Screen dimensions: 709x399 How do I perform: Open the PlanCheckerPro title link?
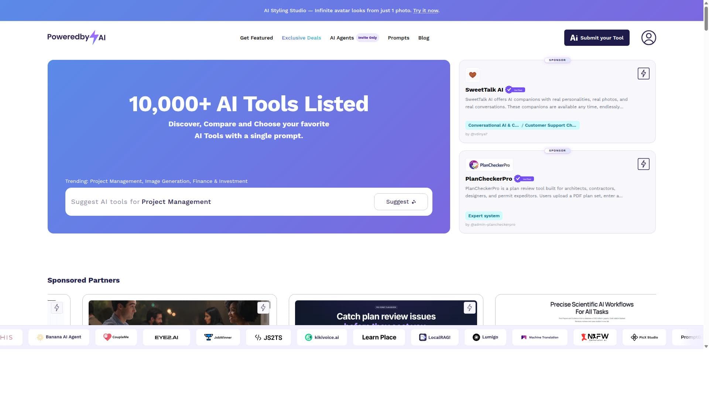click(489, 179)
